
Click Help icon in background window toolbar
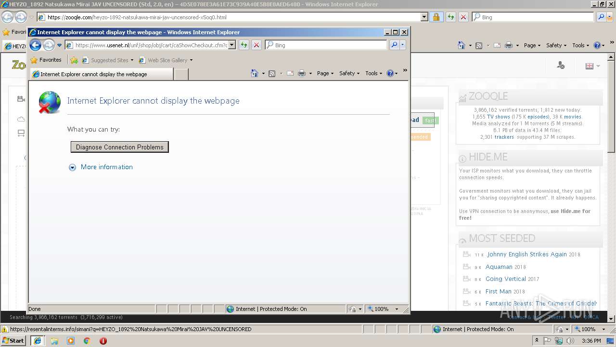[597, 45]
